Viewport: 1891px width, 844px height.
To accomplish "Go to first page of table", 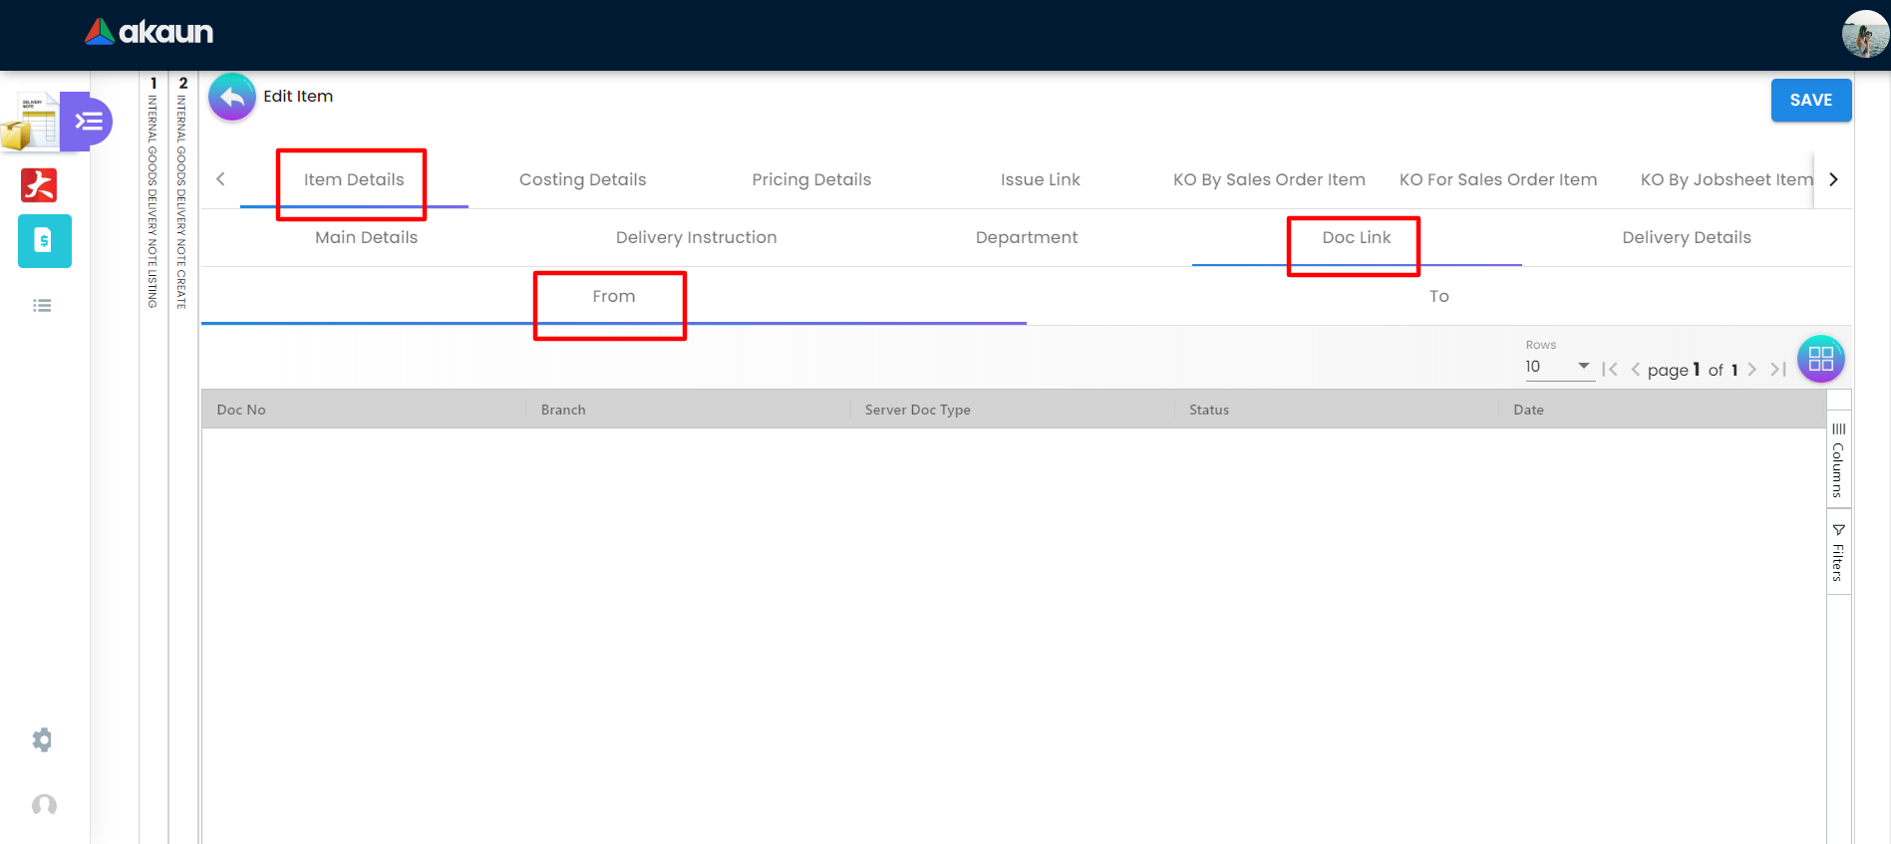I will click(1610, 370).
